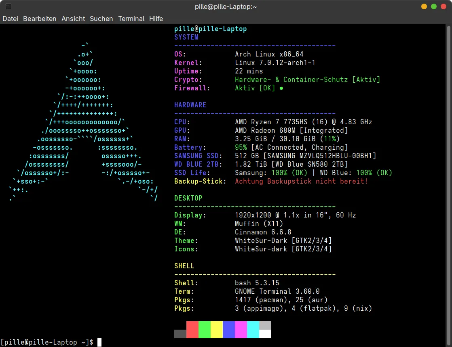Image resolution: width=452 pixels, height=347 pixels.
Task: Click the green color block
Action: [x=205, y=330]
